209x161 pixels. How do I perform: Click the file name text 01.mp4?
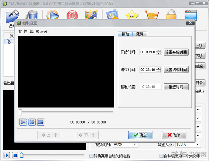(x=41, y=31)
